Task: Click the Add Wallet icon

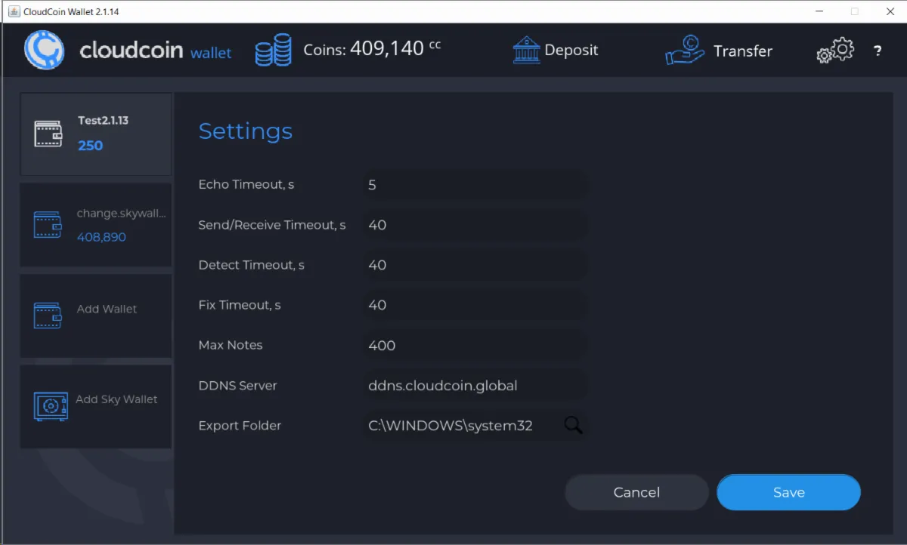Action: pos(48,315)
